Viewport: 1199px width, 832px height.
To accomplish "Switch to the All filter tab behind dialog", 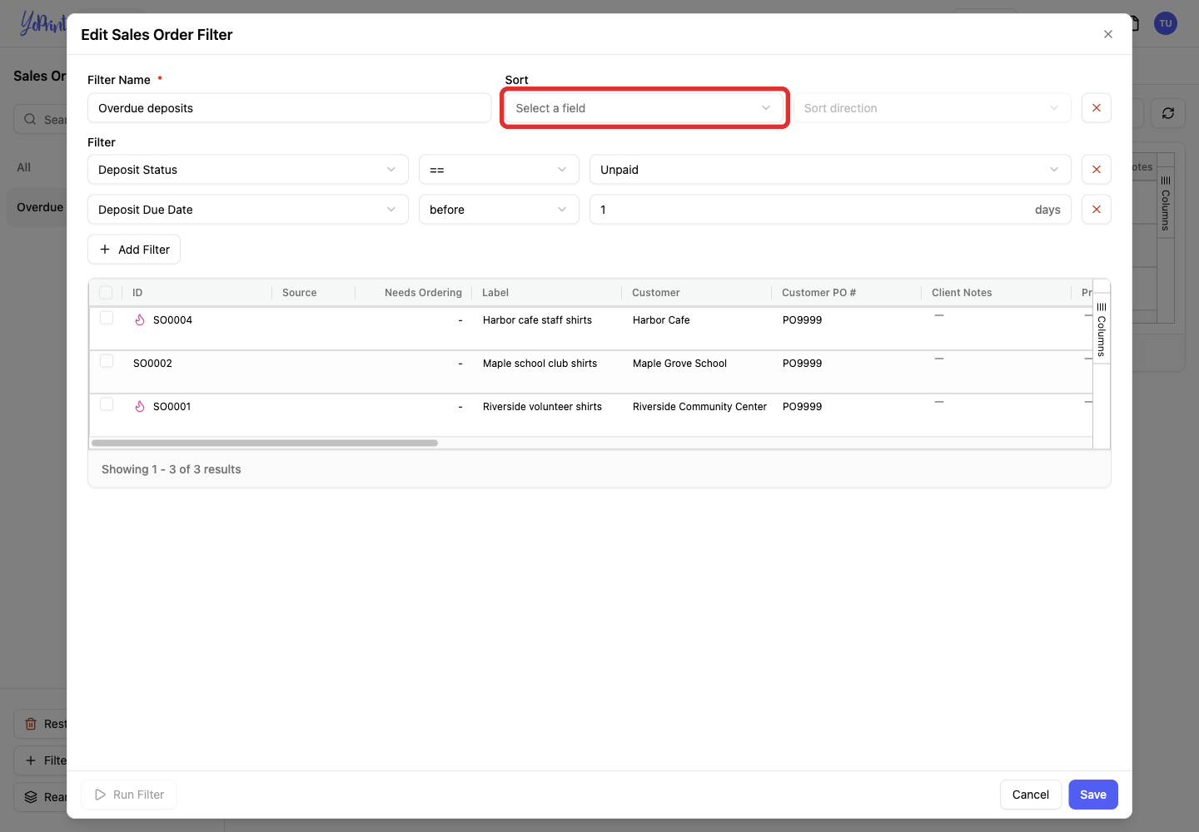I will click(24, 167).
